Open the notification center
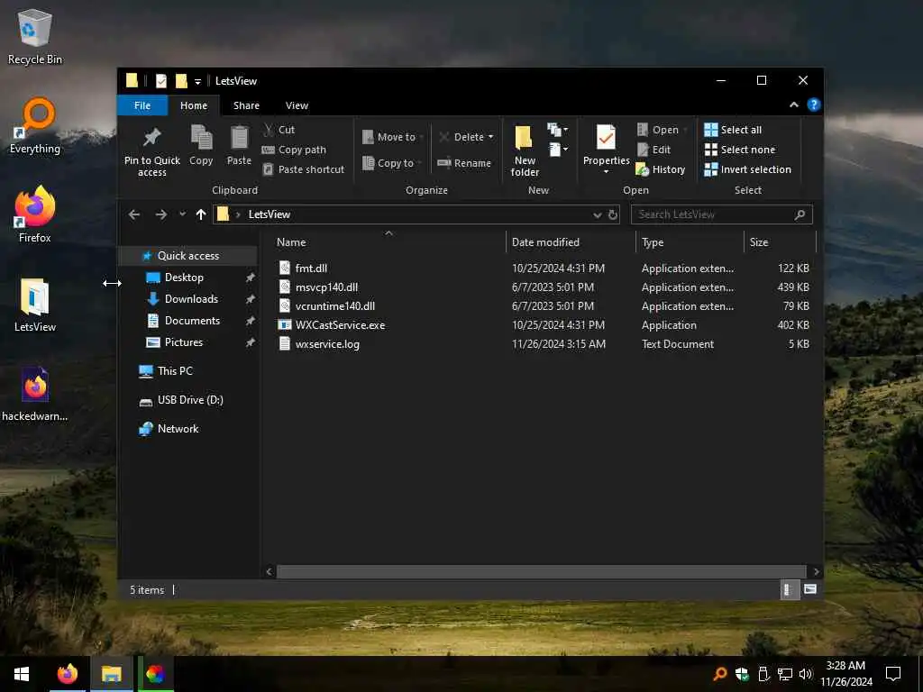 click(893, 674)
